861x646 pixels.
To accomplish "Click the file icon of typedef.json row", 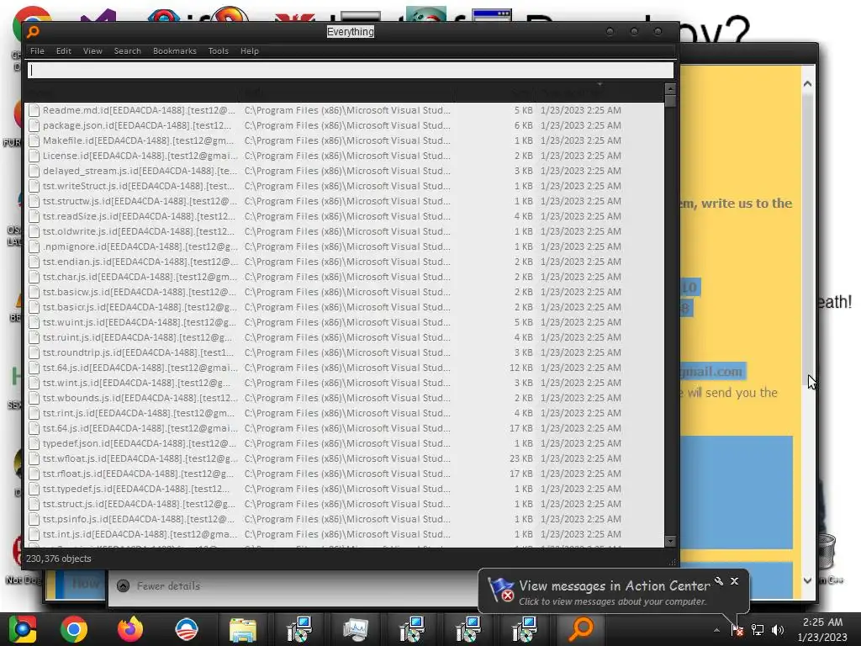I will coord(34,443).
